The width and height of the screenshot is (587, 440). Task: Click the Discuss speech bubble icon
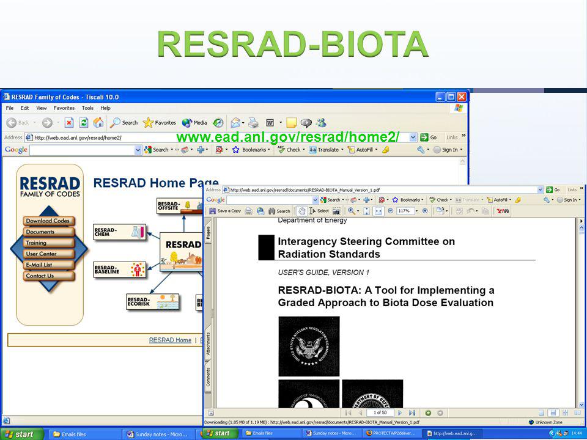(x=306, y=122)
